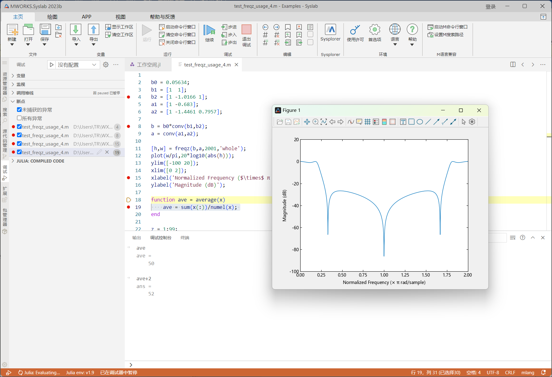Screen dimensions: 552x377
Task: Expand the 变量 section in debug panel
Action: pyautogui.click(x=20, y=76)
